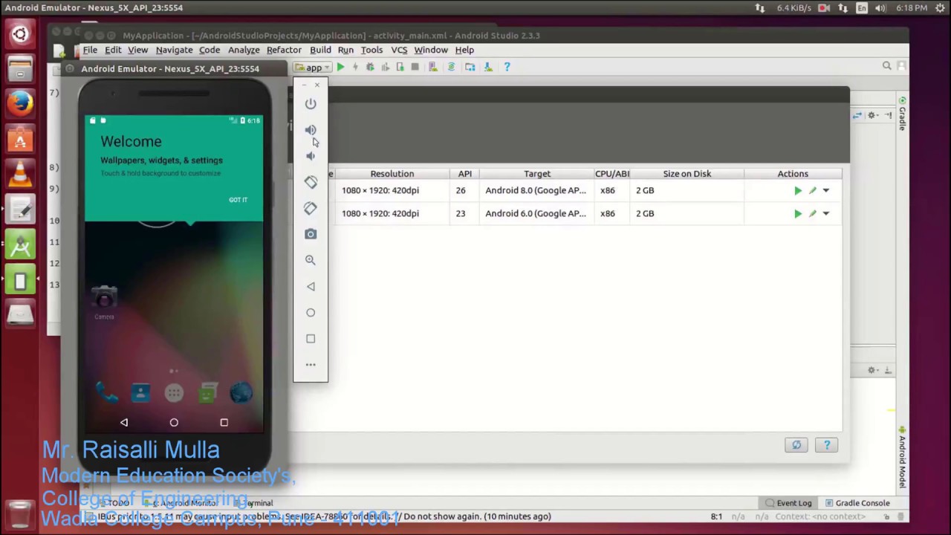Edit the Android 6.0 virtual device
951x535 pixels.
812,214
